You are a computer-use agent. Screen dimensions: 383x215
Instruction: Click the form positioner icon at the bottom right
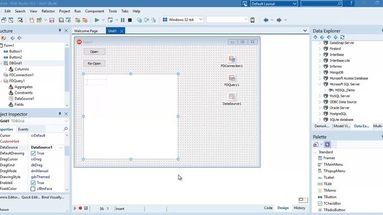point(303,200)
